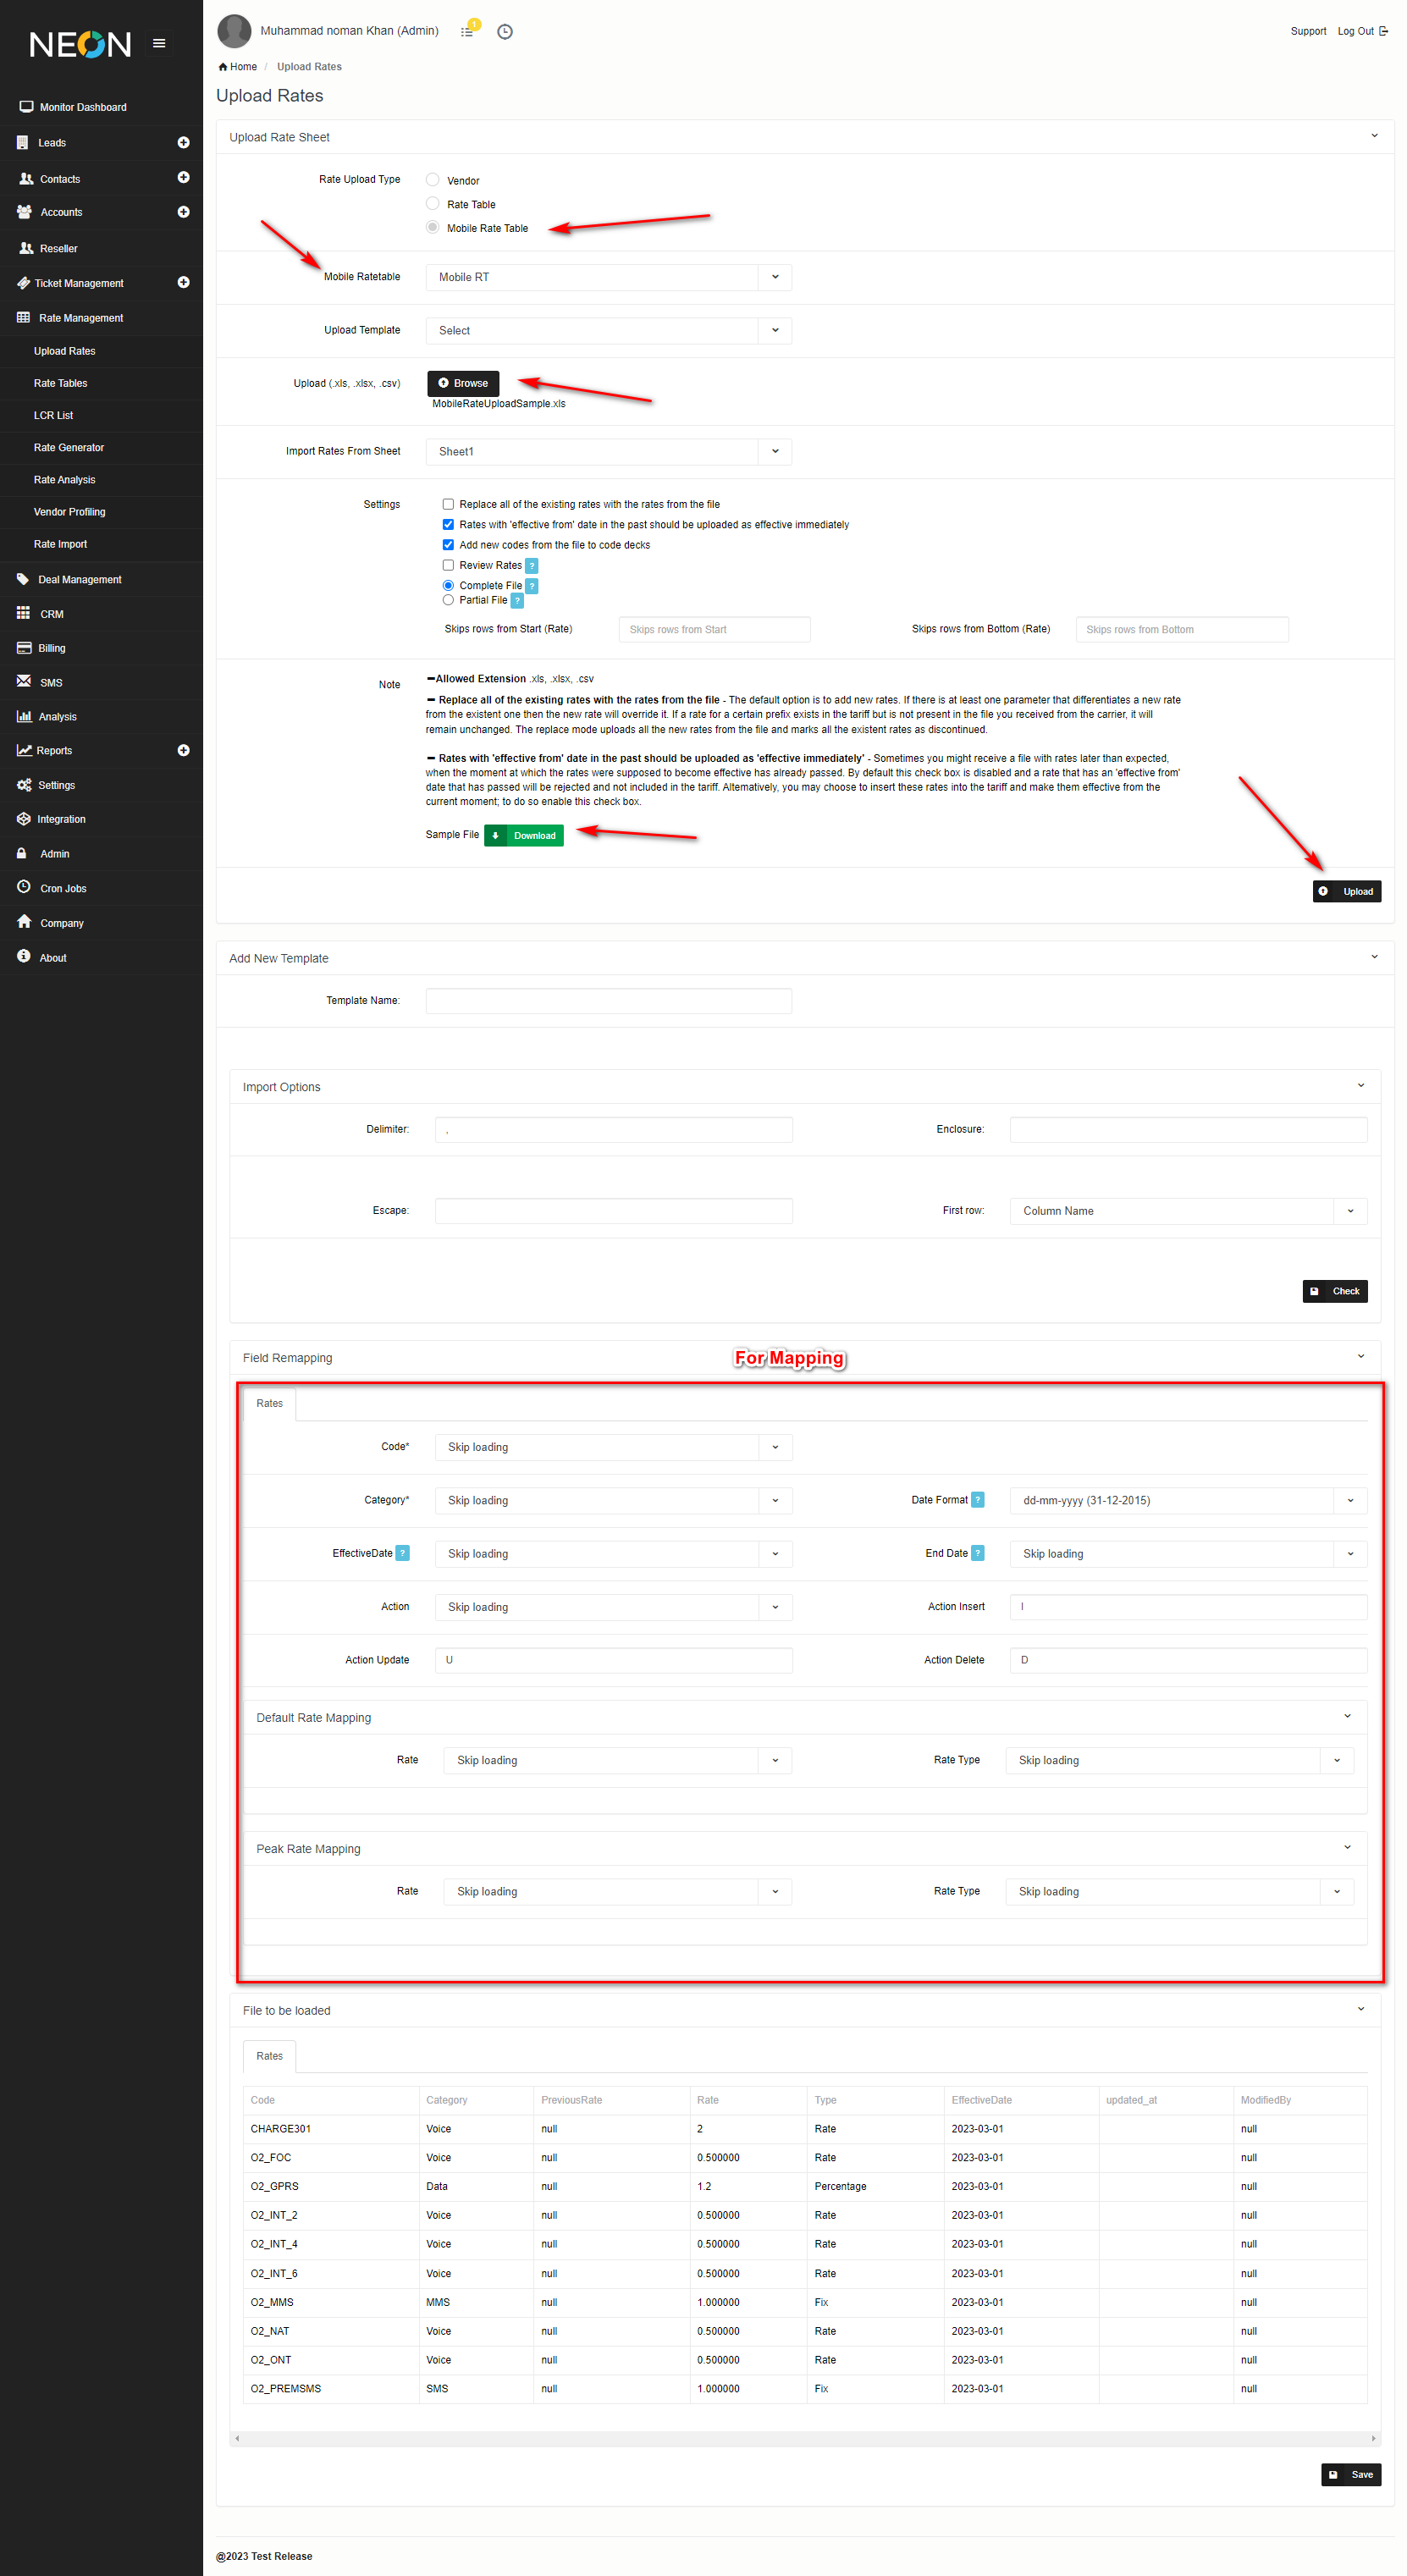Select the Vendor rate upload type
The height and width of the screenshot is (2576, 1407).
tap(433, 180)
